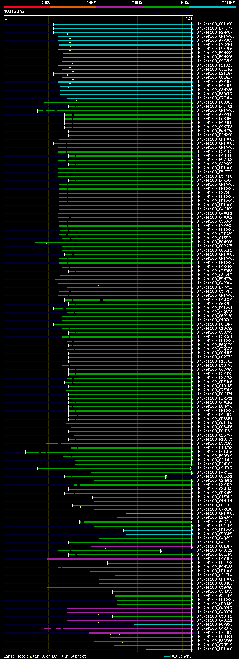This screenshot has width=239, height=659.
Task: Open entry UniRef100_A2R651
Action: click(214, 398)
